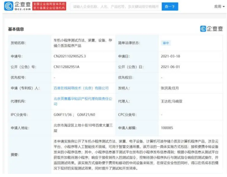This screenshot has height=177, width=227.
Task: Select the inventors 张洪涛;任月
Action: pyautogui.click(x=169, y=88)
